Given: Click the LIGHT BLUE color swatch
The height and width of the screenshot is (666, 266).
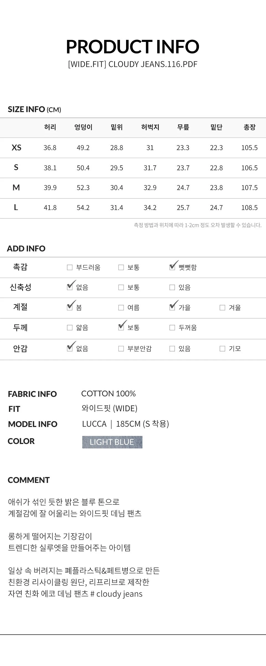Looking at the screenshot, I should point(112,442).
